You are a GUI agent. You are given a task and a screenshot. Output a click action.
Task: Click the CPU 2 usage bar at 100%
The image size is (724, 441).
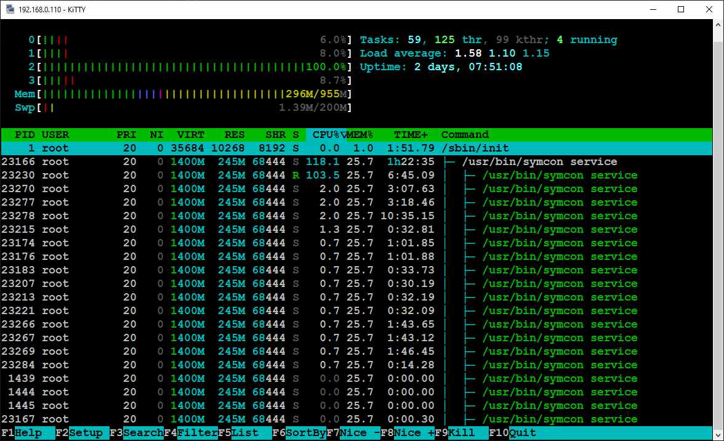pos(194,67)
